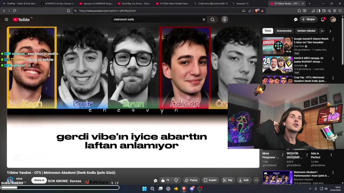The image size is (344, 193).
Task: Open the Brave VPN shield icon
Action: click(335, 11)
